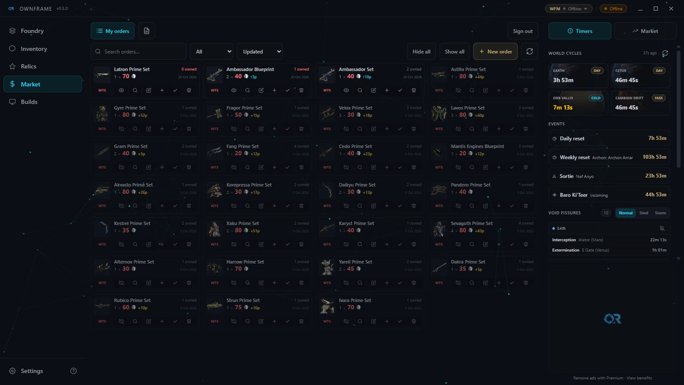This screenshot has height=385, width=684.
Task: Edit the Gyre Prime Set order
Action: click(148, 129)
